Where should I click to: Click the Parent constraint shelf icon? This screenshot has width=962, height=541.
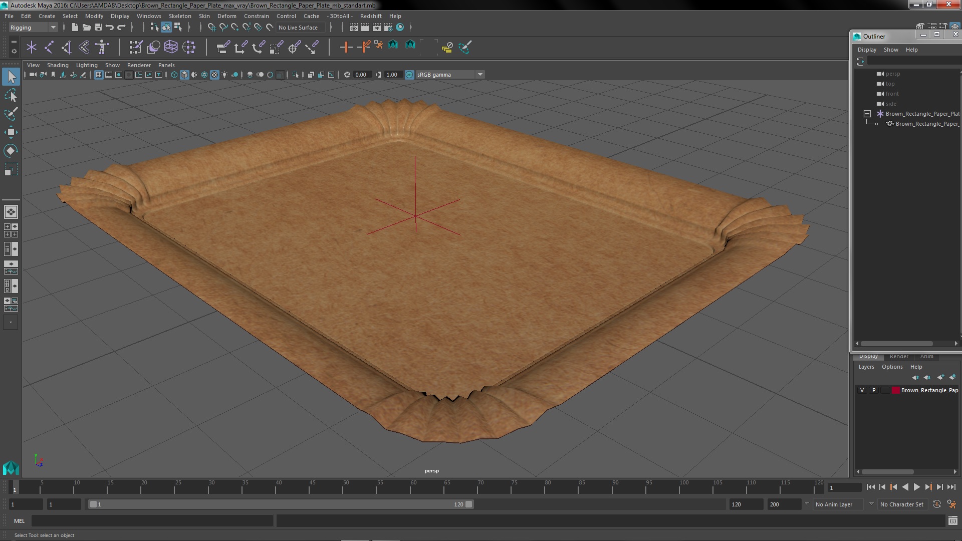coord(223,47)
